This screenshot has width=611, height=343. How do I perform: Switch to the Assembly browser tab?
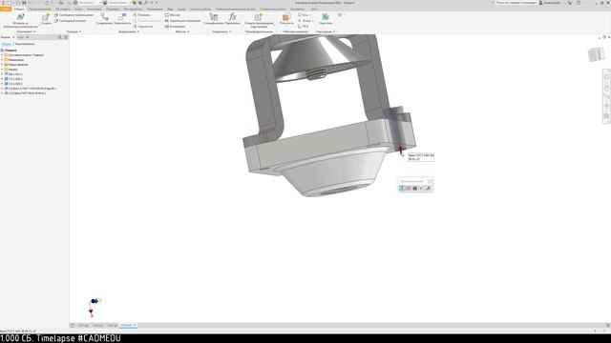pos(7,44)
